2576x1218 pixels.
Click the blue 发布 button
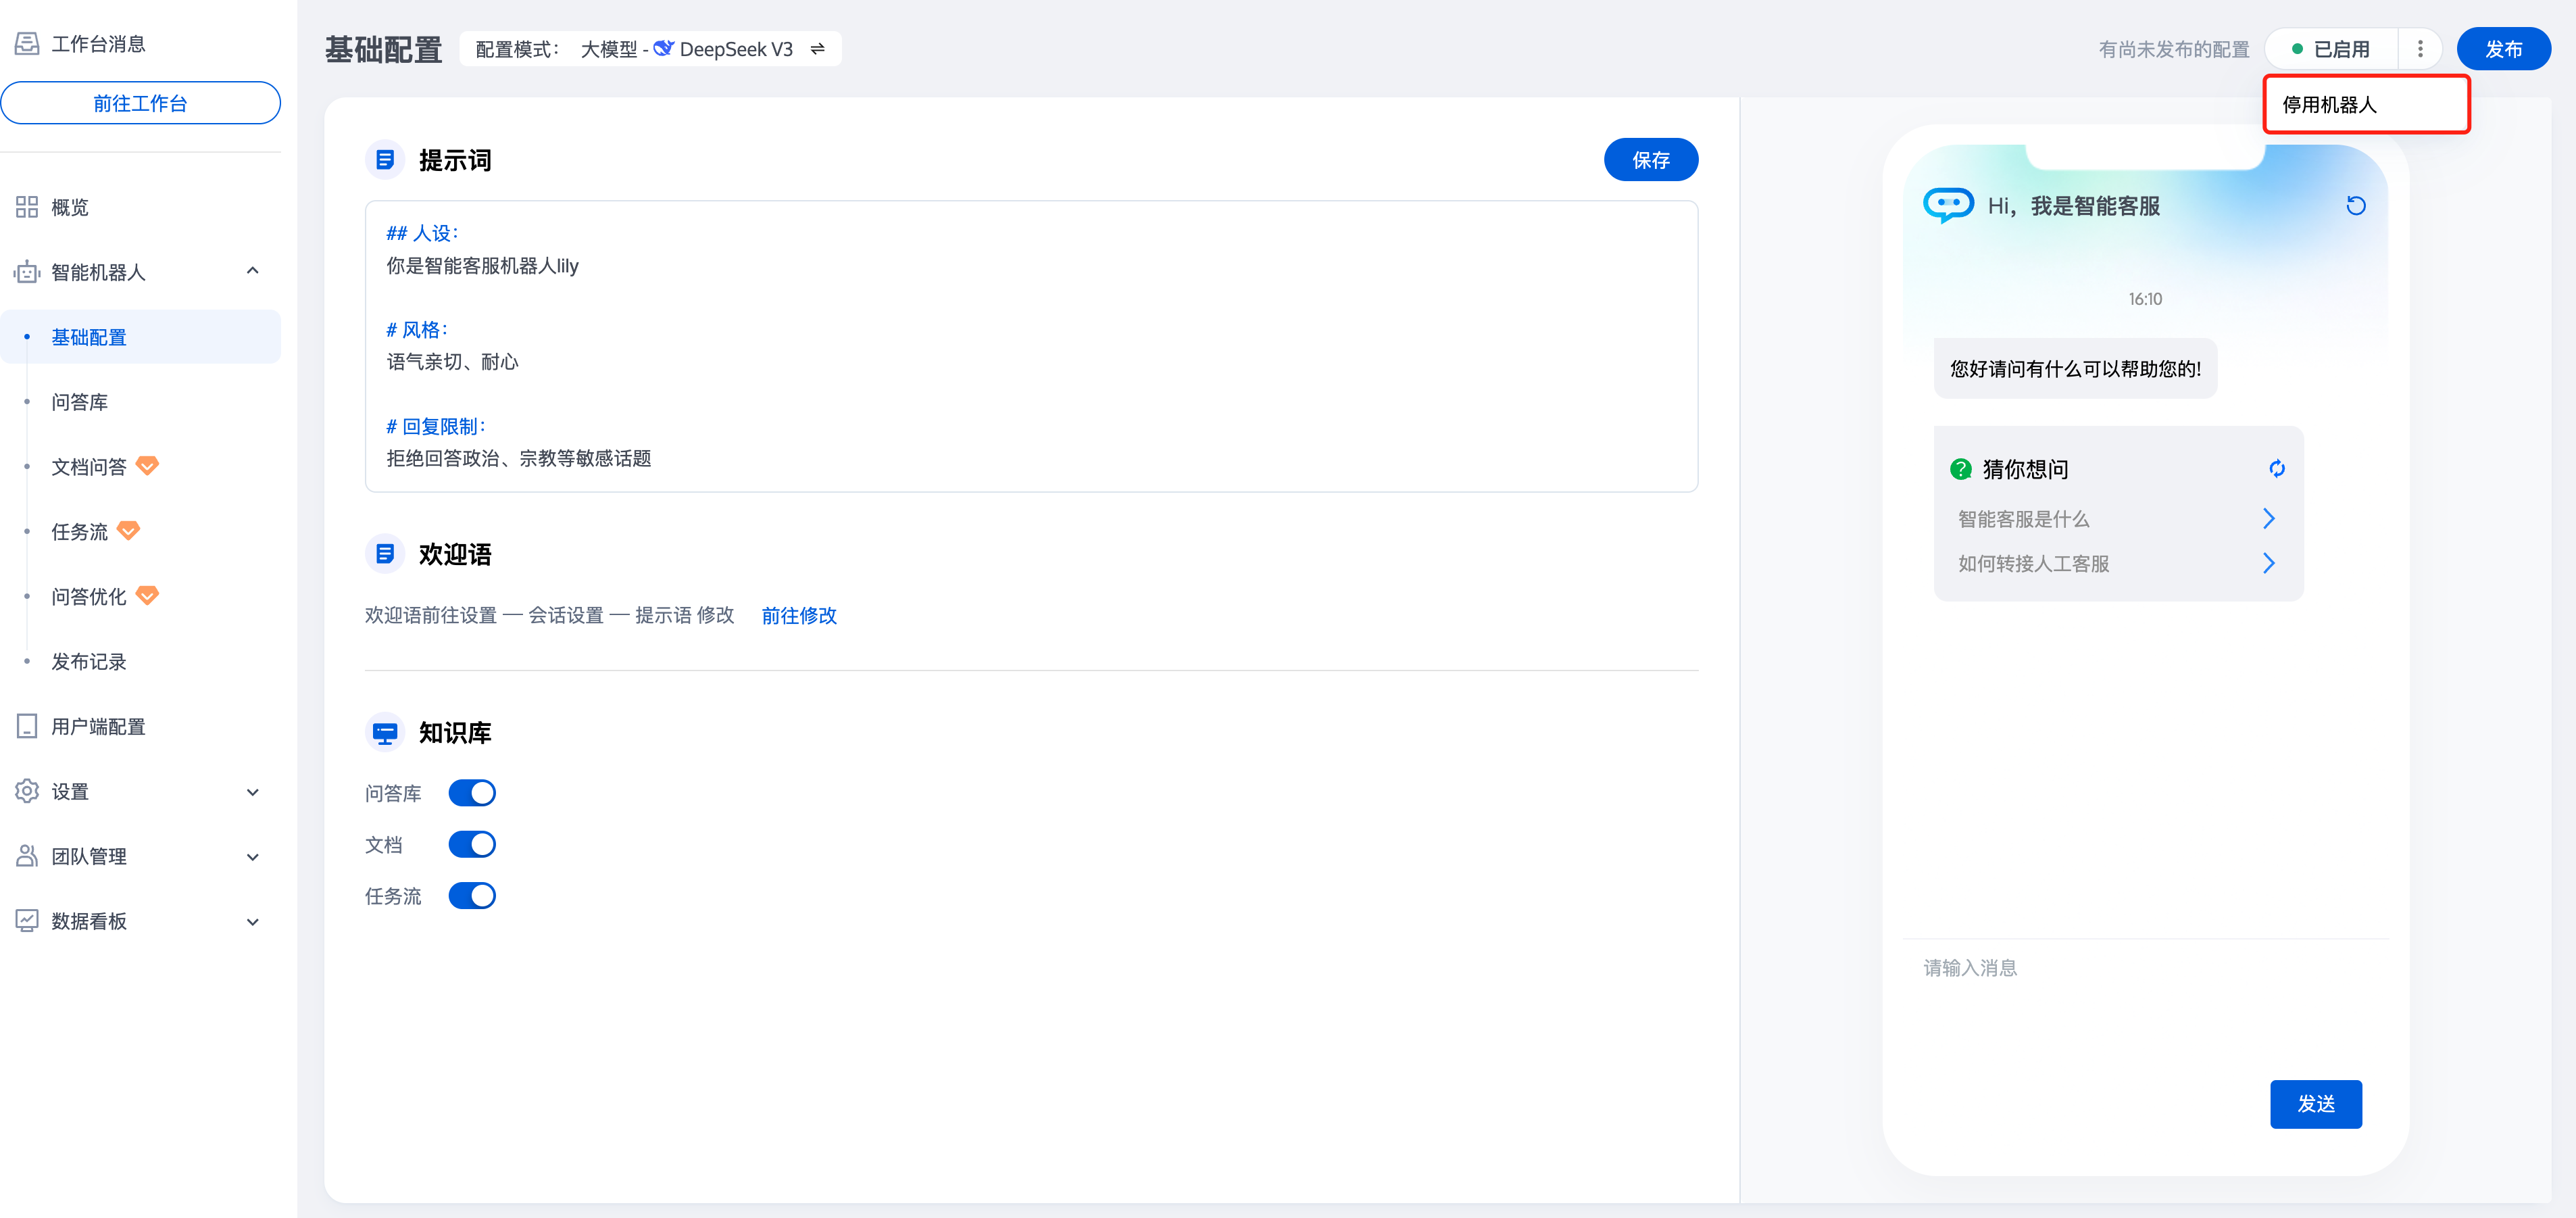(x=2503, y=49)
